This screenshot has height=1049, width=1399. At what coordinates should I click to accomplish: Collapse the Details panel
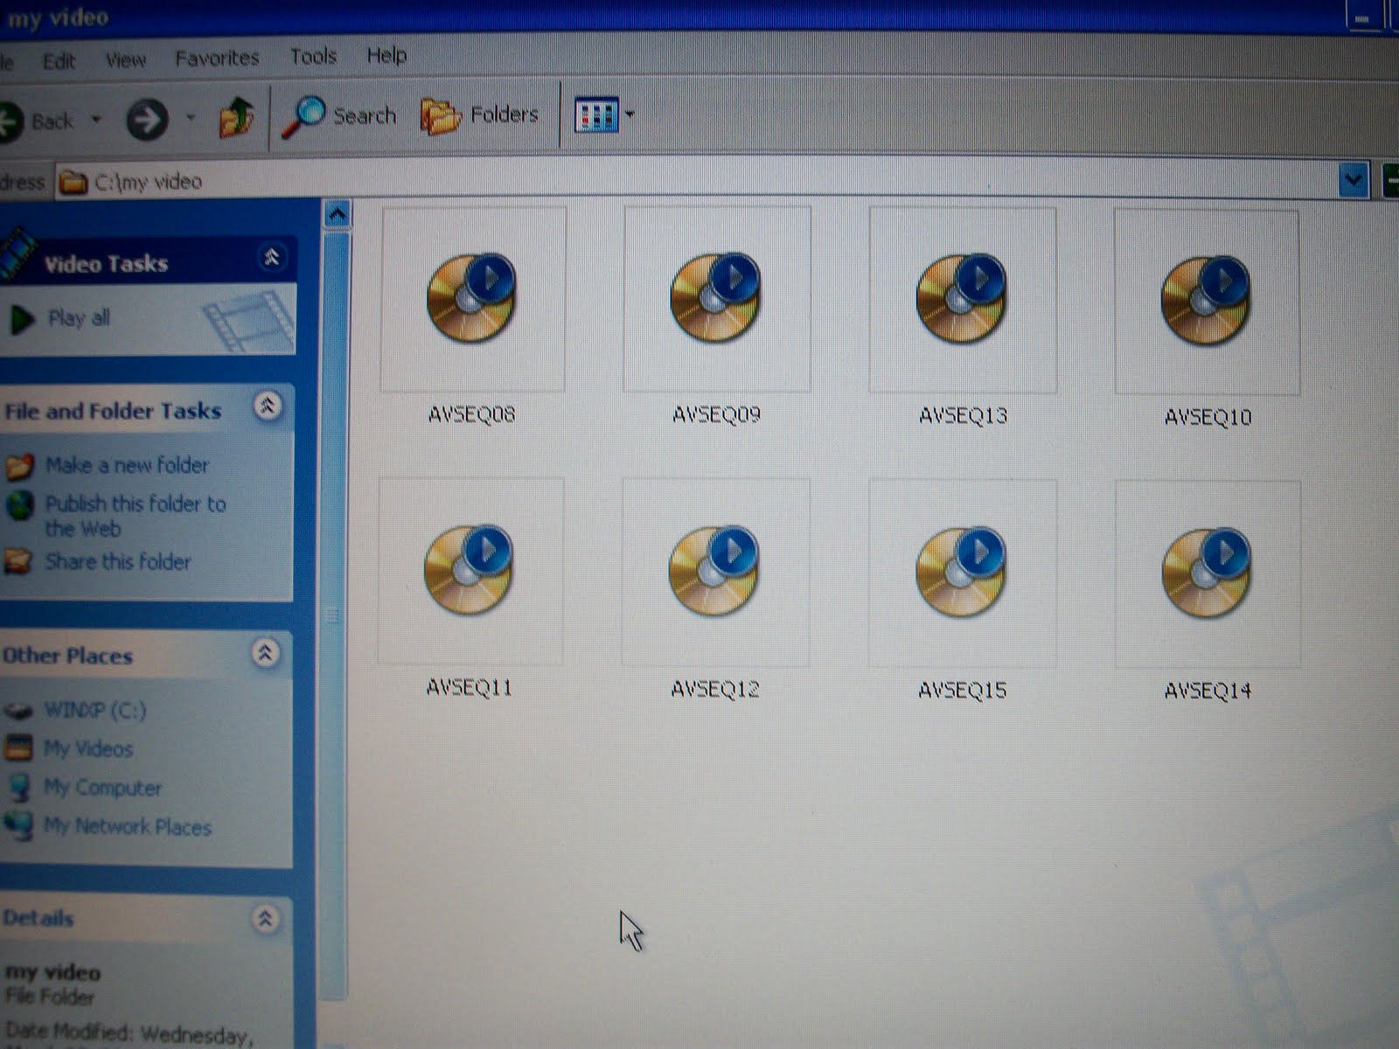coord(264,918)
